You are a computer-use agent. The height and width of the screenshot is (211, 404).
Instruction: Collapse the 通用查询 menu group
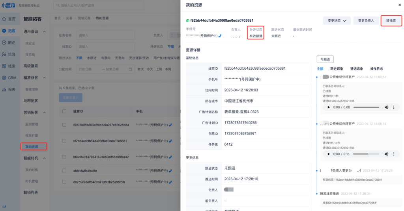44,31
